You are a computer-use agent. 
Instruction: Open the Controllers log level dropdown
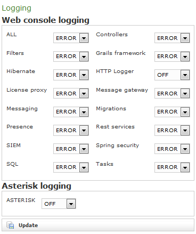click(x=172, y=38)
